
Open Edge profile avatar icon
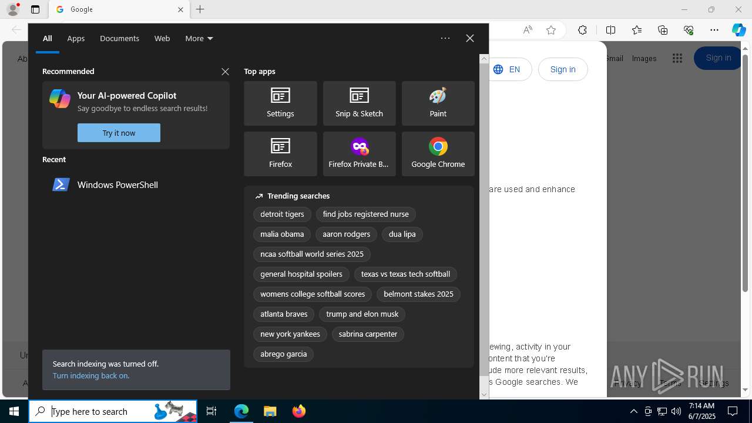pos(13,9)
